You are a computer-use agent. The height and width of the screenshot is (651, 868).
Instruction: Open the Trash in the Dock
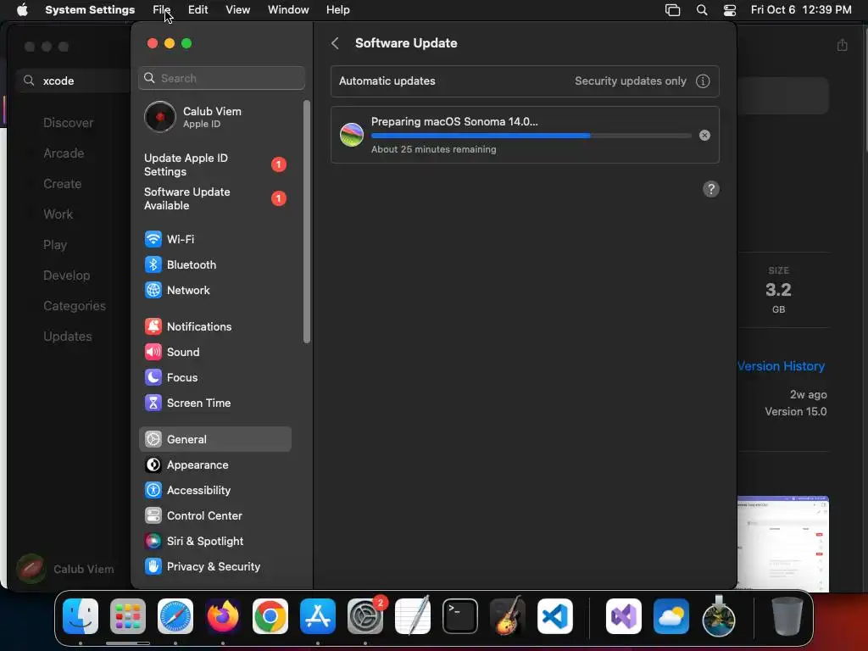pos(787,616)
